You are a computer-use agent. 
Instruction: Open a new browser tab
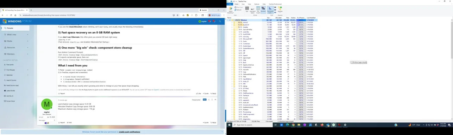click(31, 10)
